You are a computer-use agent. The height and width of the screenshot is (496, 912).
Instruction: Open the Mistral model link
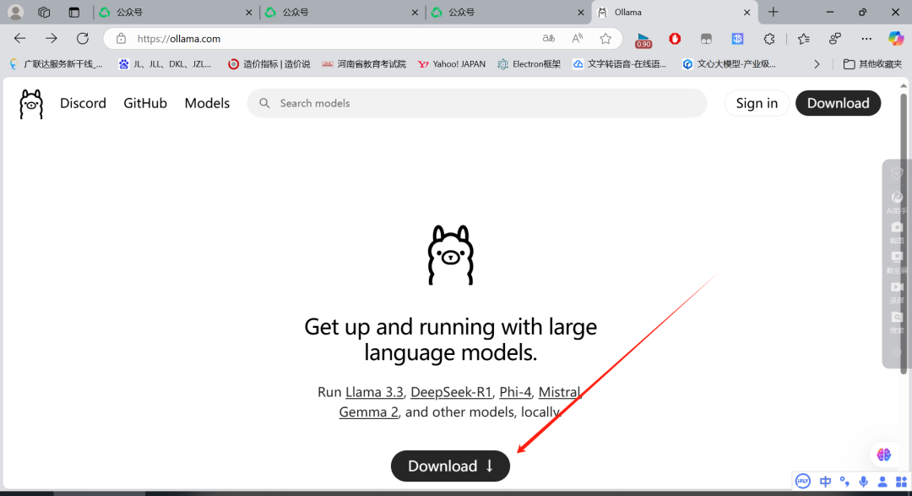tap(559, 392)
